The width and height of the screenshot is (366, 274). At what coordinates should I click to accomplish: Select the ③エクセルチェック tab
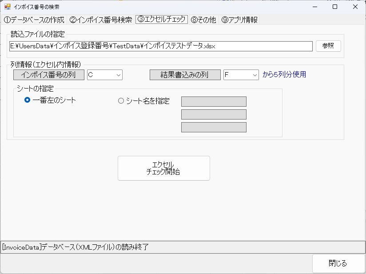pyautogui.click(x=162, y=19)
